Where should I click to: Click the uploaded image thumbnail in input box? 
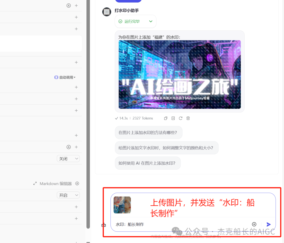(122, 205)
